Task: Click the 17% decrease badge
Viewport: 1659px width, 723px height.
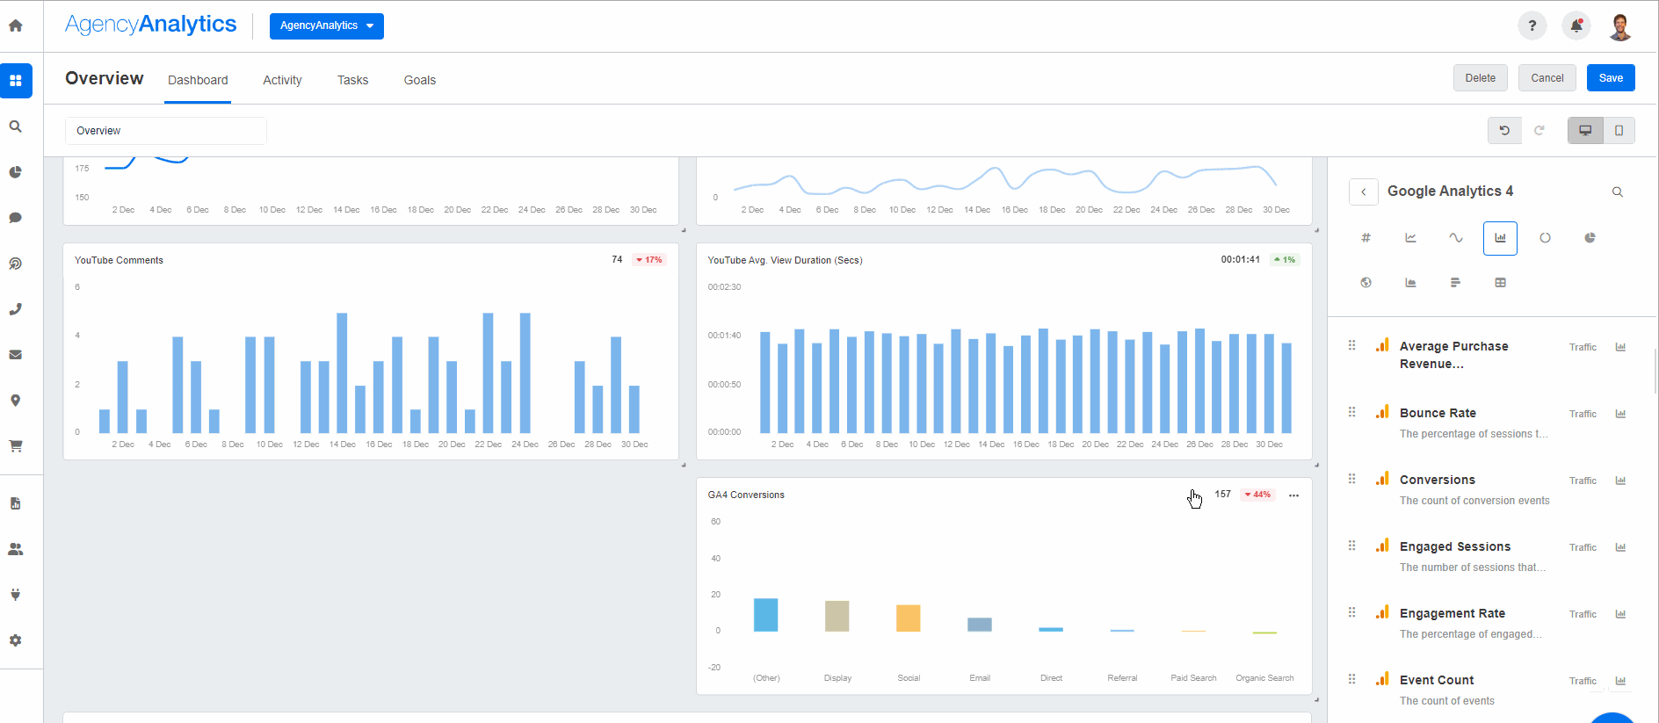Action: click(x=649, y=260)
